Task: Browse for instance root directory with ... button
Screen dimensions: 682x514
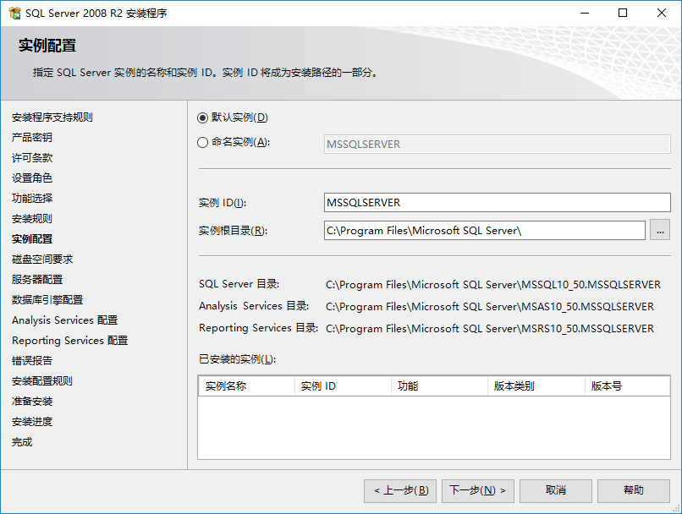Action: tap(660, 230)
